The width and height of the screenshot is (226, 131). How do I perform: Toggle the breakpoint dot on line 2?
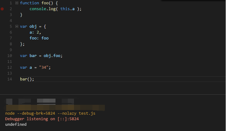[x=2, y=9]
